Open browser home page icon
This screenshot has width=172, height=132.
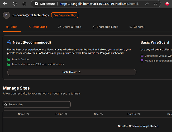(24, 4)
